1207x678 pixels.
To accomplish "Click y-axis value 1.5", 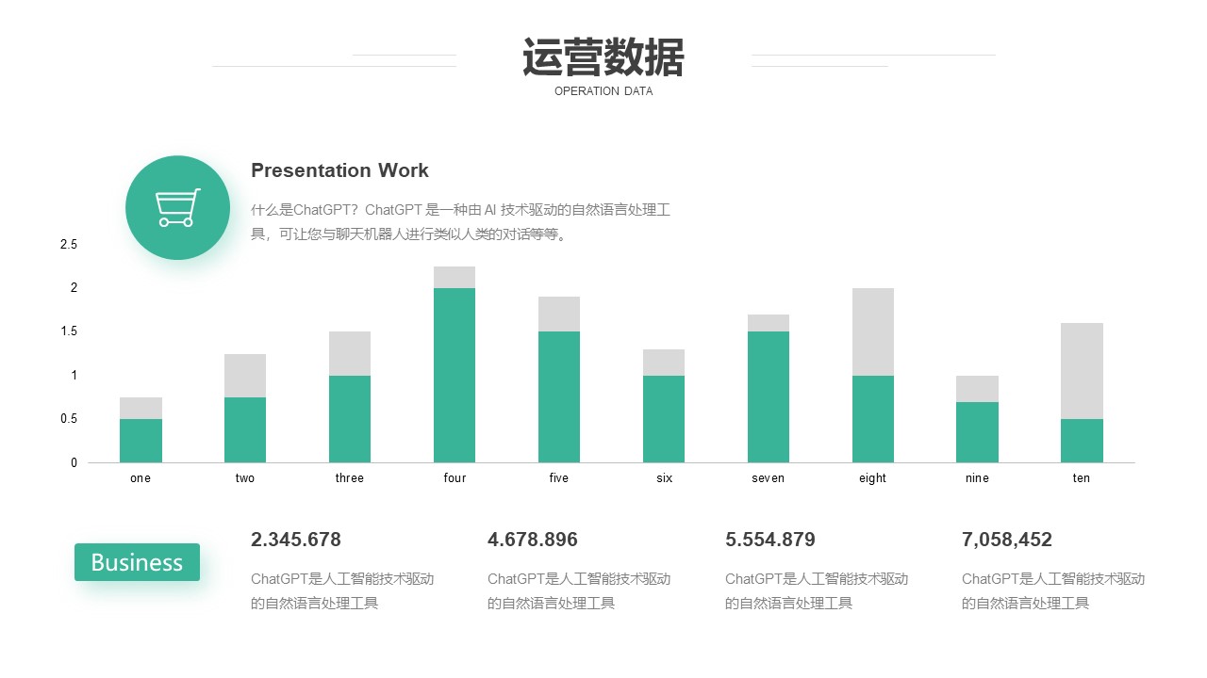I will click(69, 331).
